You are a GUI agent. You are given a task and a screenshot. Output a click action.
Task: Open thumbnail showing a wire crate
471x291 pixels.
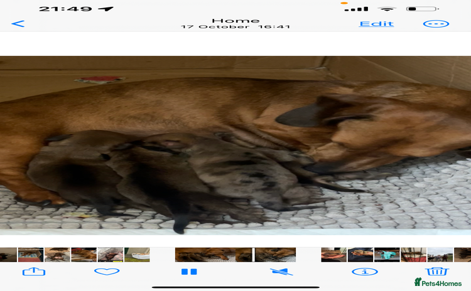tap(414, 255)
